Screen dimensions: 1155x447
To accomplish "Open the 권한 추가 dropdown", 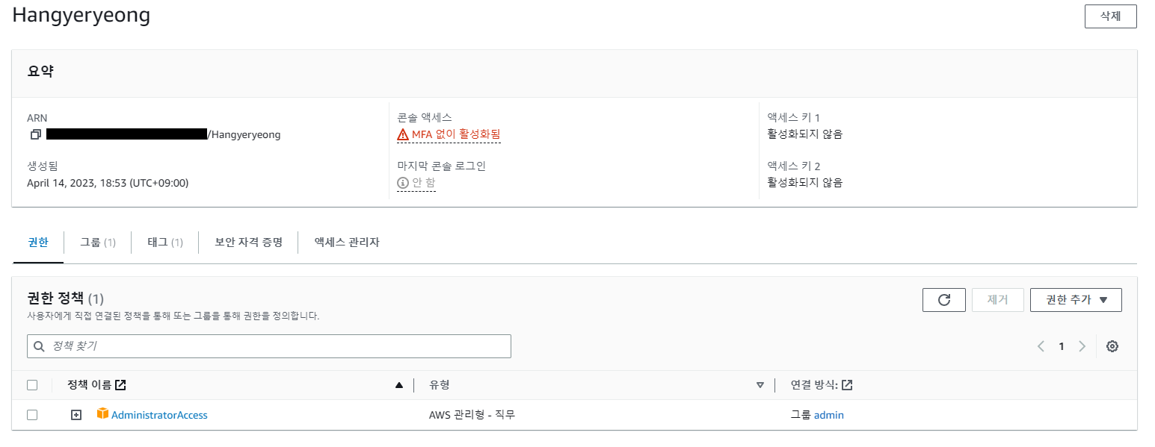I will (x=1075, y=299).
